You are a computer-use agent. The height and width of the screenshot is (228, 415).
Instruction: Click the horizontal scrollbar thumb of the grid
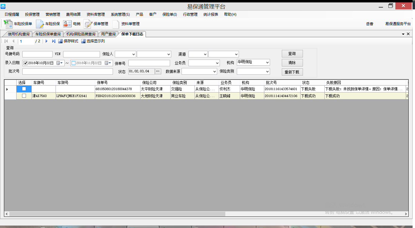(117, 214)
